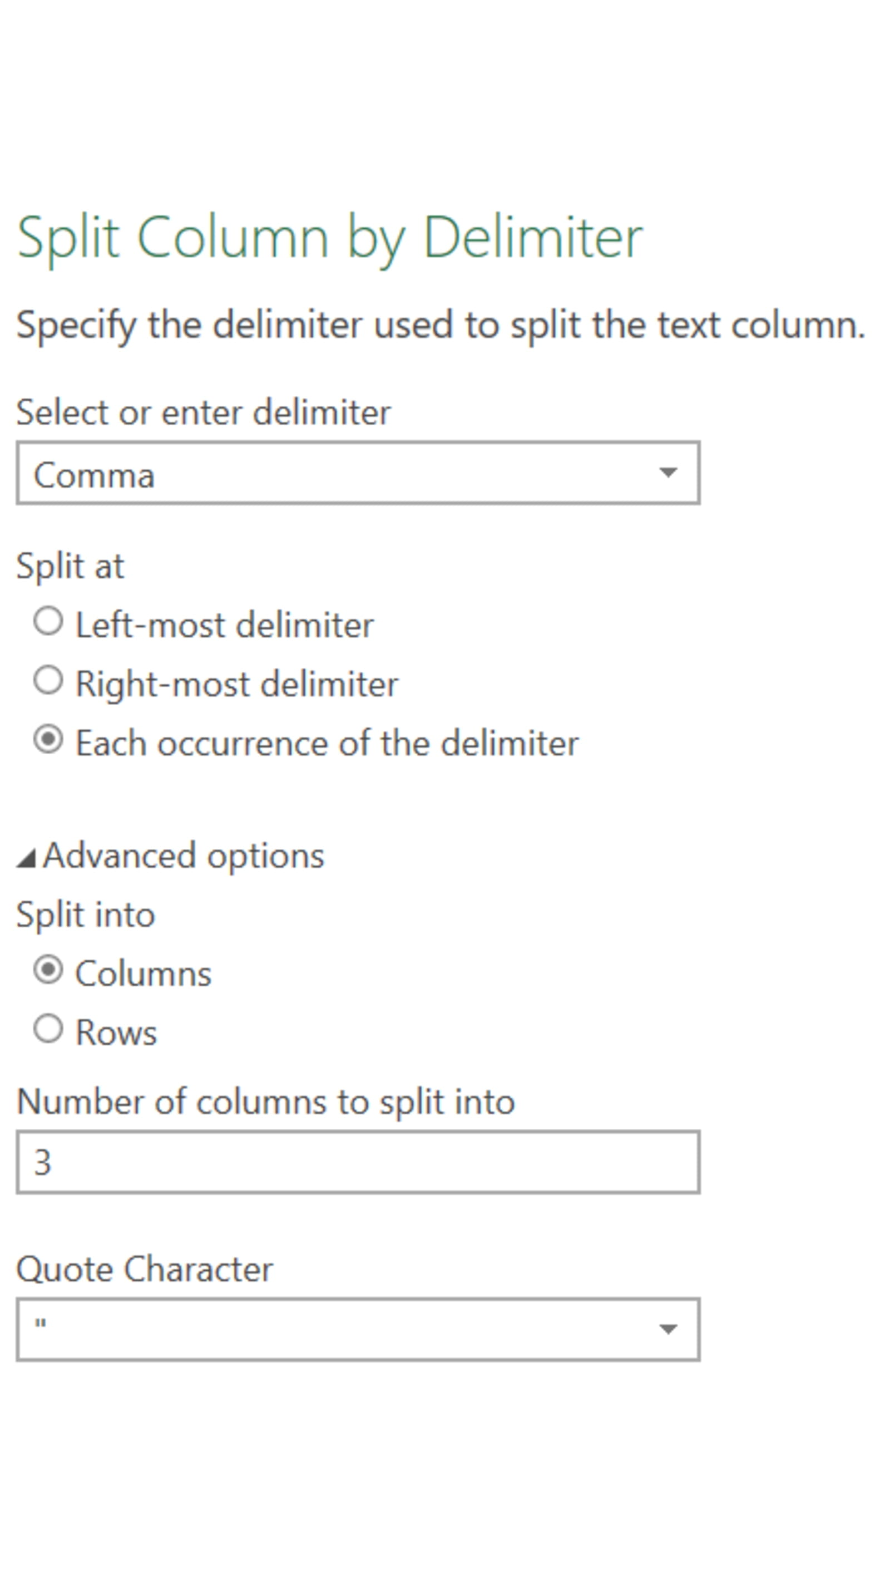Click the Number of columns to split into label

point(265,1101)
